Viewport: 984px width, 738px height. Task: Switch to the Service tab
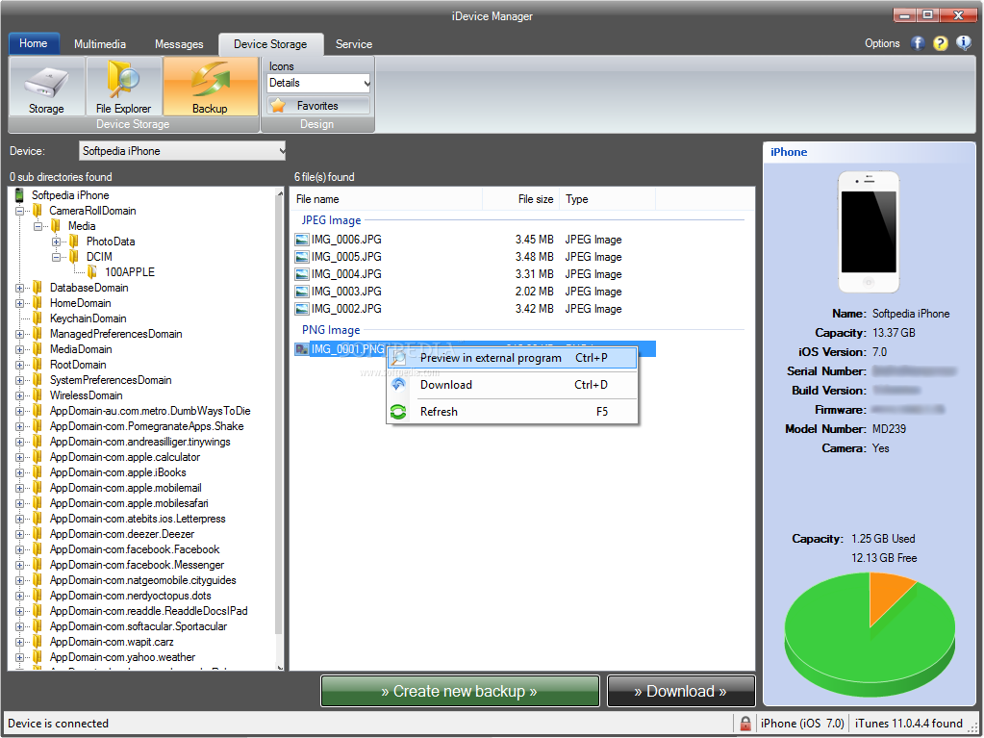pyautogui.click(x=353, y=44)
